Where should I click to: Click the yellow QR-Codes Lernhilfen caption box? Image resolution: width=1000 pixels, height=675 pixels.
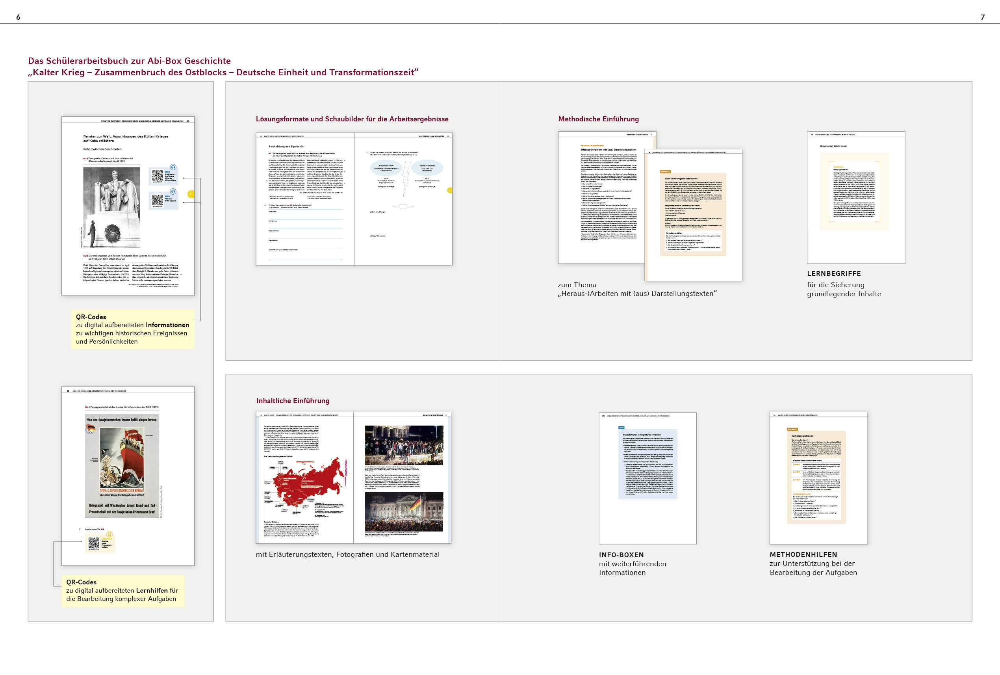coord(122,591)
